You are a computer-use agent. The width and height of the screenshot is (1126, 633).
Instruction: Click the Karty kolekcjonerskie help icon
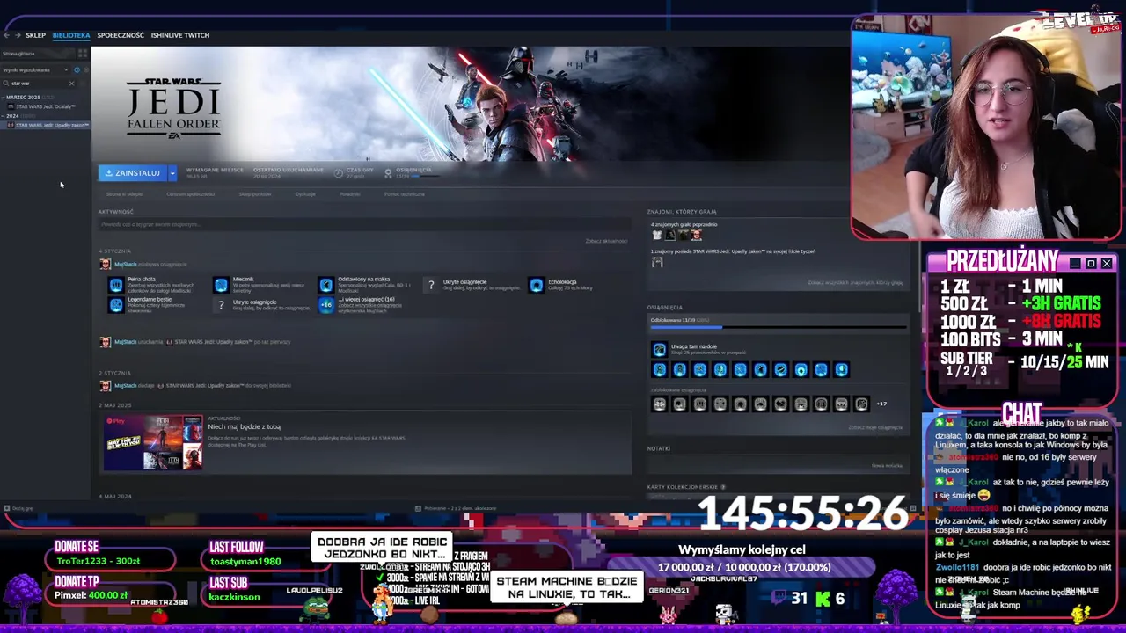click(723, 487)
